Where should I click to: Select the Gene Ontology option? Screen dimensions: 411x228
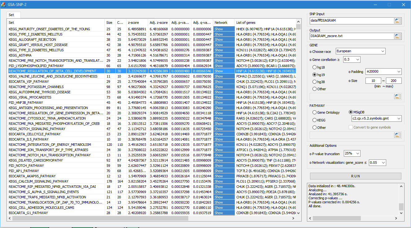tap(314, 112)
